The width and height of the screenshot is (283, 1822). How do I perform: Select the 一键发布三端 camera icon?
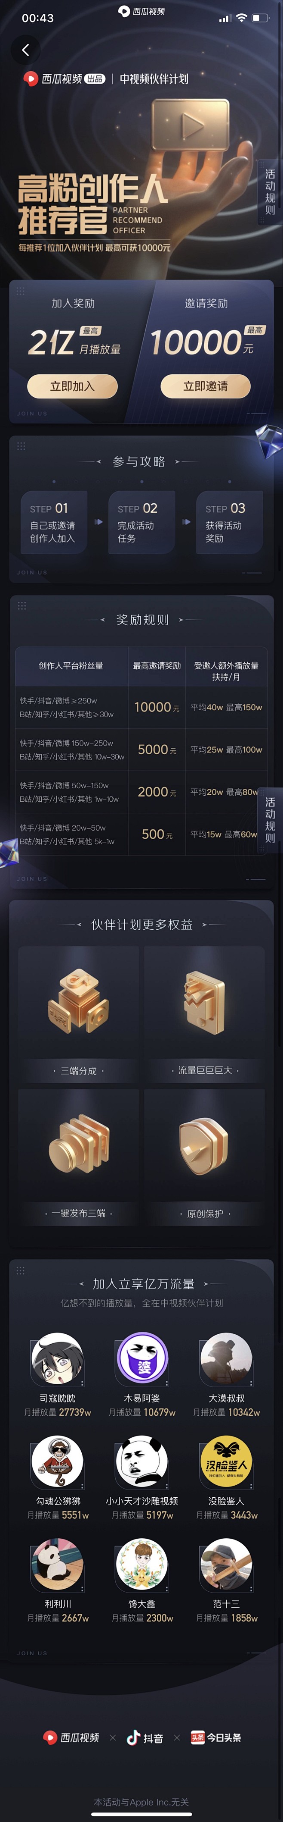pyautogui.click(x=78, y=1145)
